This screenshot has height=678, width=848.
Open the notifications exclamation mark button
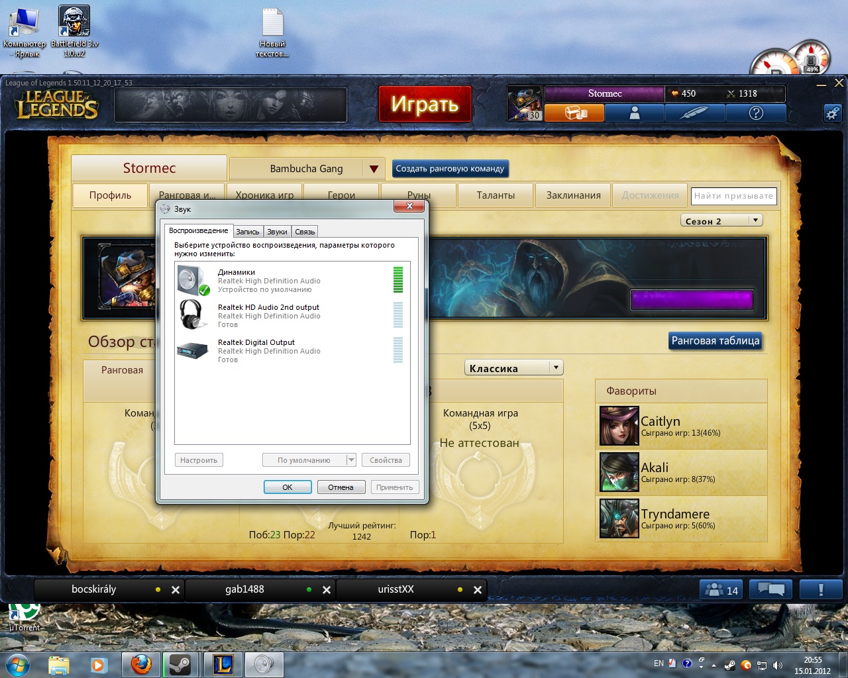click(821, 590)
